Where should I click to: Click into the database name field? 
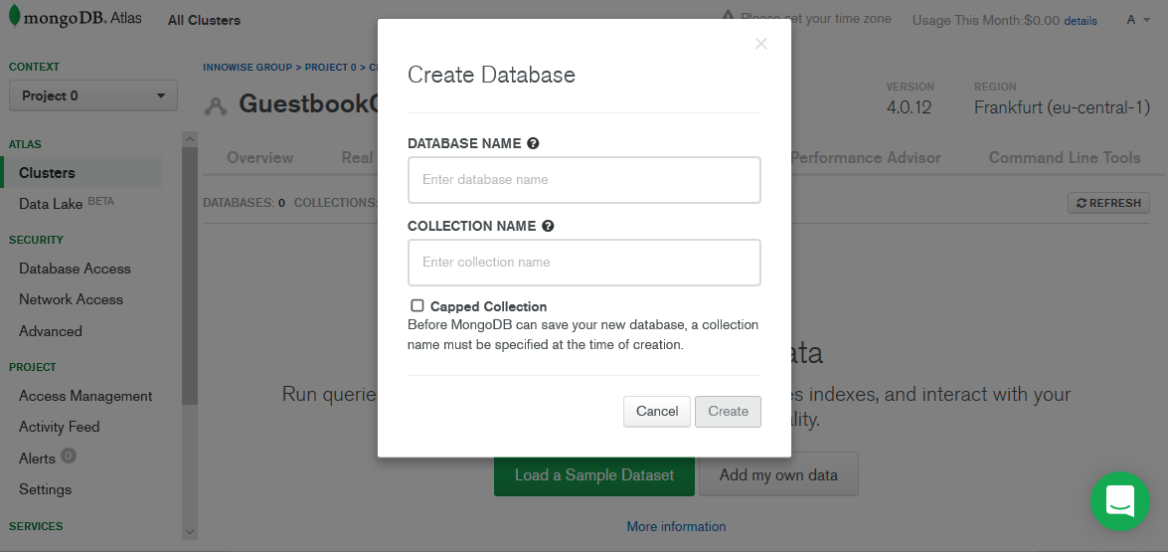click(584, 180)
